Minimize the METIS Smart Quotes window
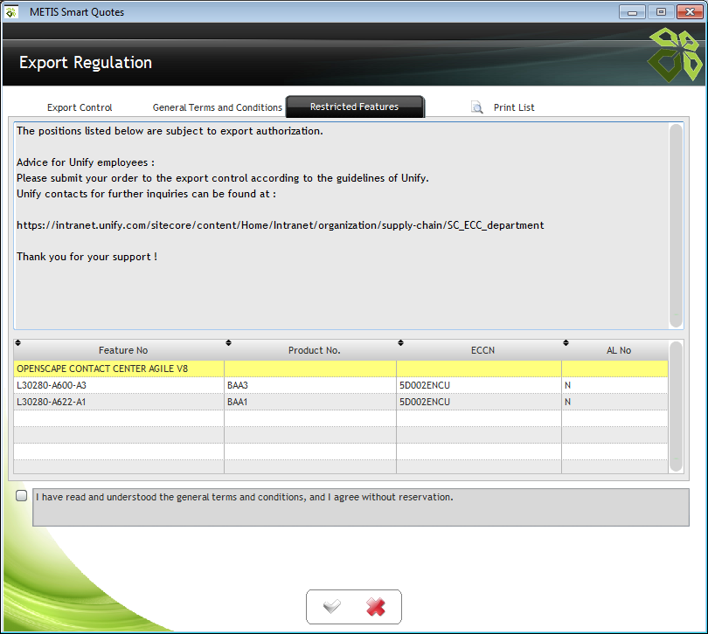The image size is (708, 634). (x=632, y=12)
